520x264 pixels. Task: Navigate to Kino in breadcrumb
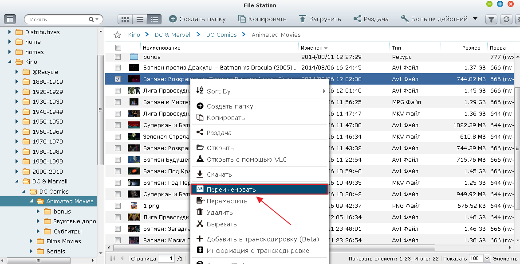click(x=134, y=35)
